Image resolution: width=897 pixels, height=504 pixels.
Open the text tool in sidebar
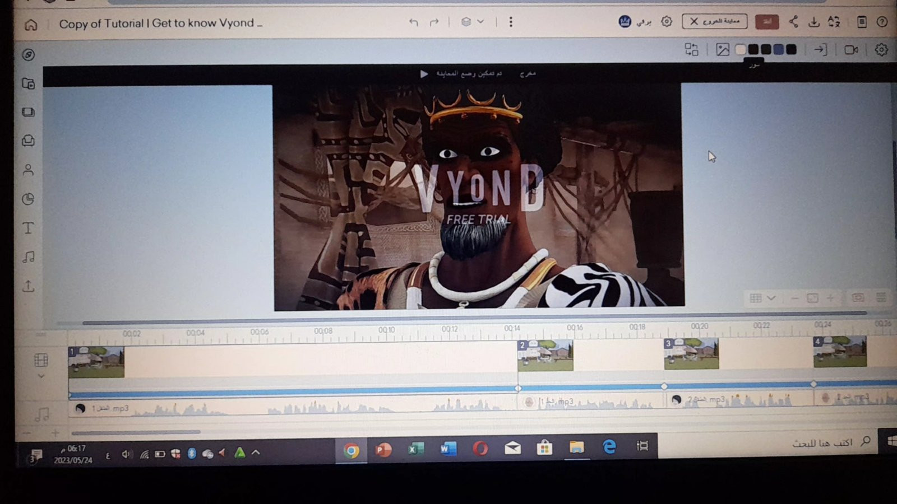point(29,228)
